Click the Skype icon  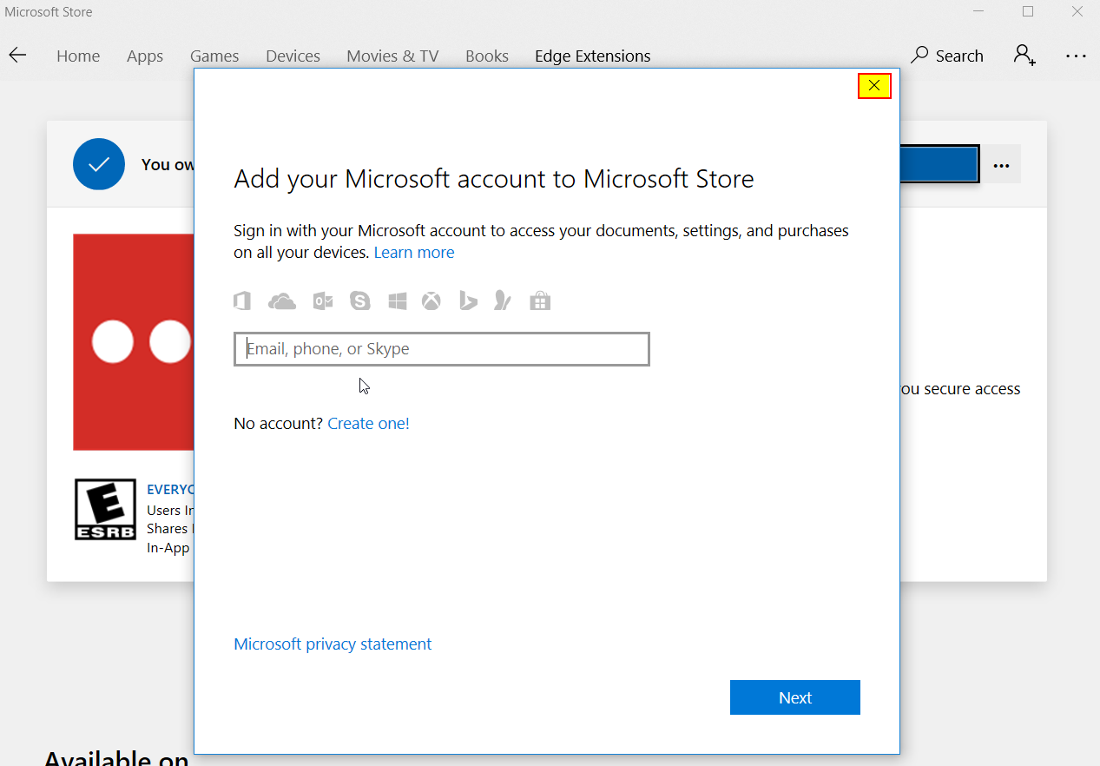coord(359,300)
